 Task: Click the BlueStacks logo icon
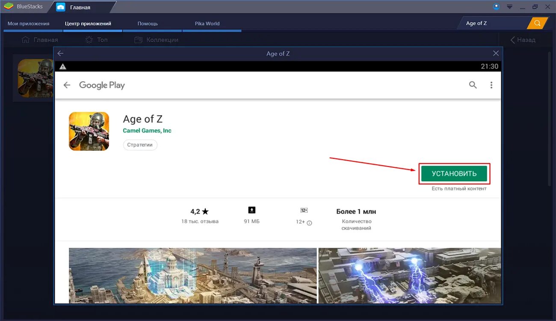point(9,6)
